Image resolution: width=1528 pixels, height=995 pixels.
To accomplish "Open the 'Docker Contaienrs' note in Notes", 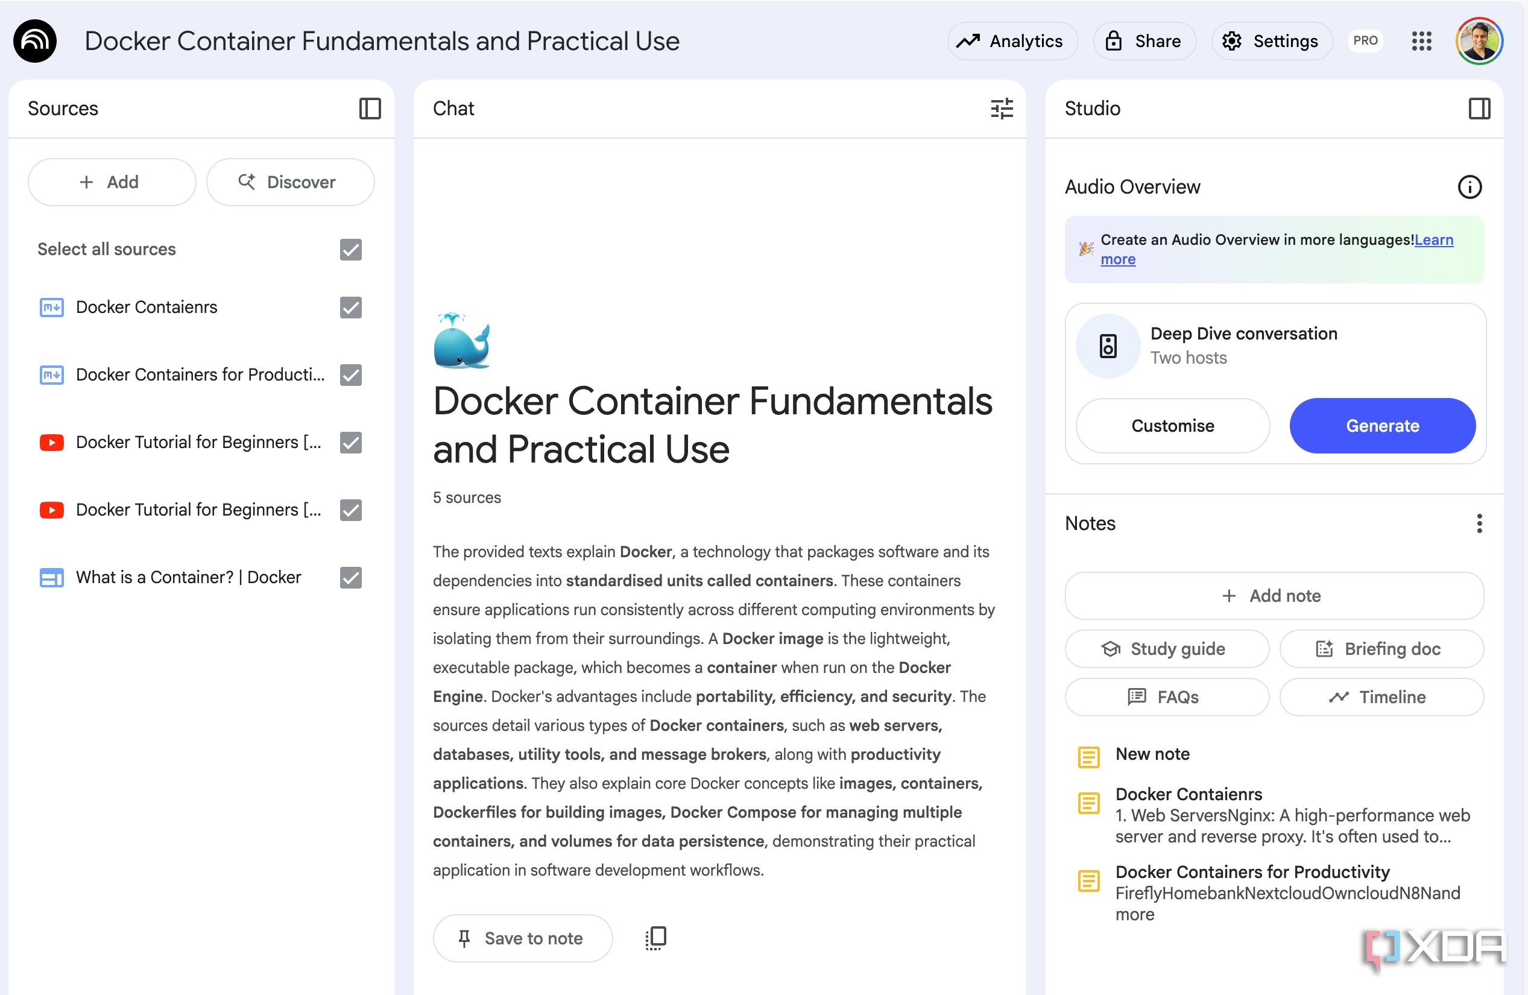I will tap(1274, 815).
